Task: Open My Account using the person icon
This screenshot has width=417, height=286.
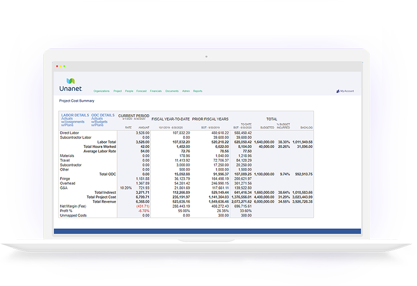Action: [338, 91]
